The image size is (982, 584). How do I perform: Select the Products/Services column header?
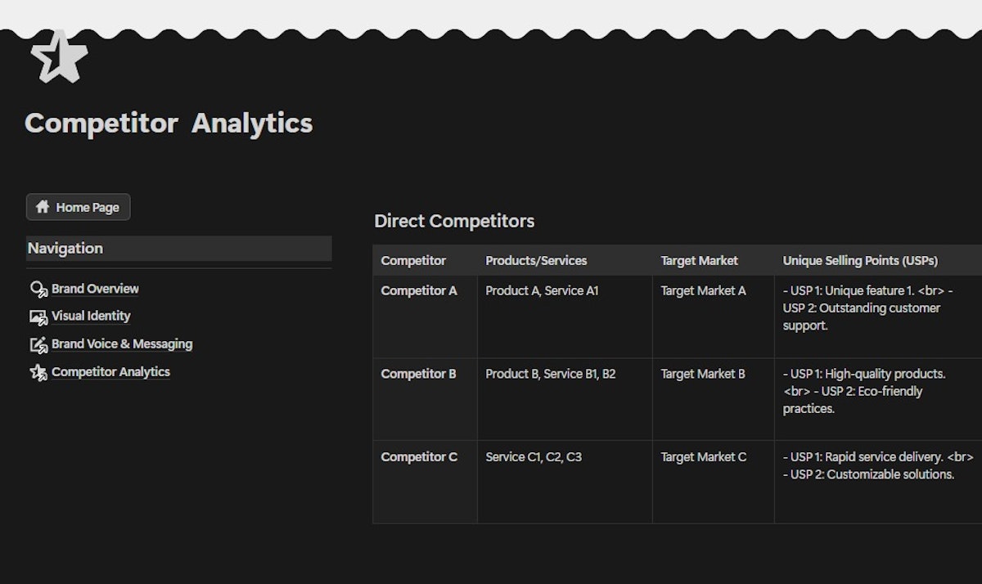tap(536, 260)
